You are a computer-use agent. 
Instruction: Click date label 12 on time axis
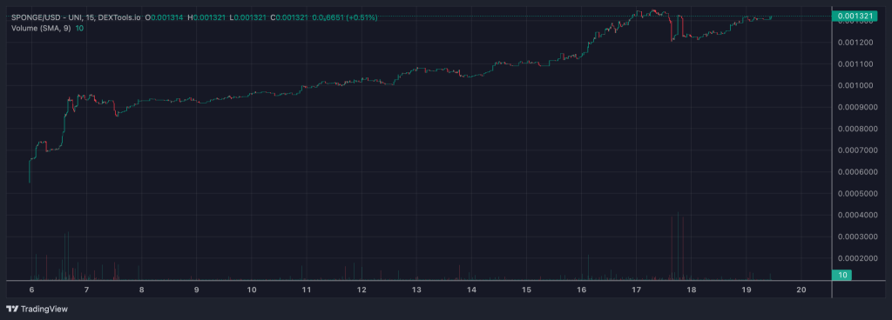click(x=362, y=290)
